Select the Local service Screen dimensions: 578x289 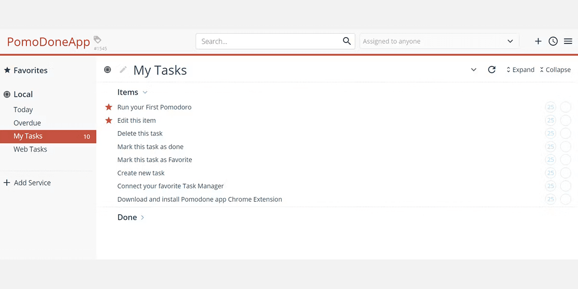tap(18, 94)
